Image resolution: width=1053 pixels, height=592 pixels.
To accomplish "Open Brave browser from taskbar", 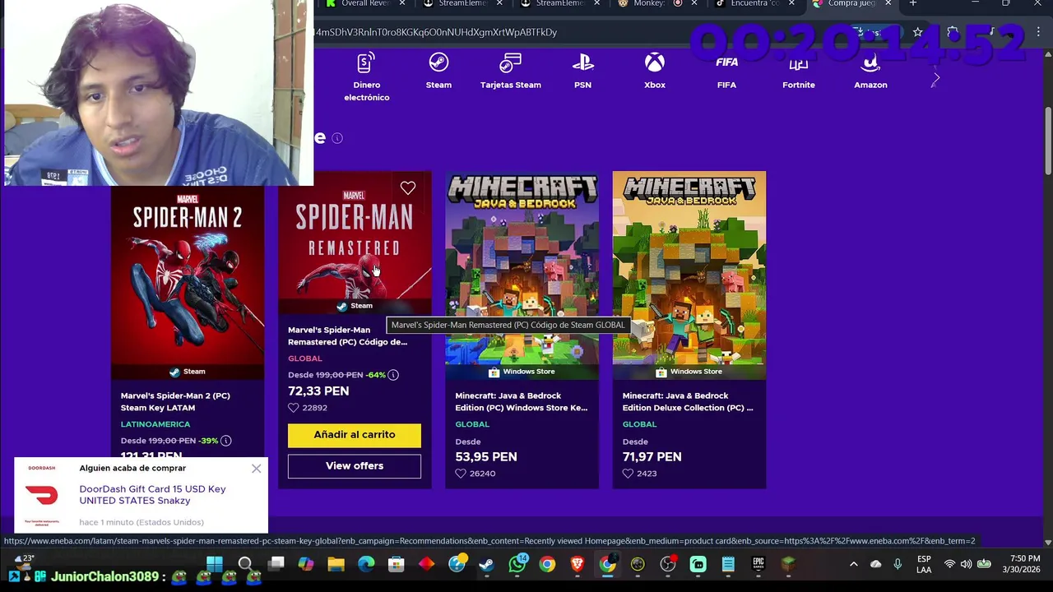I will pyautogui.click(x=578, y=564).
